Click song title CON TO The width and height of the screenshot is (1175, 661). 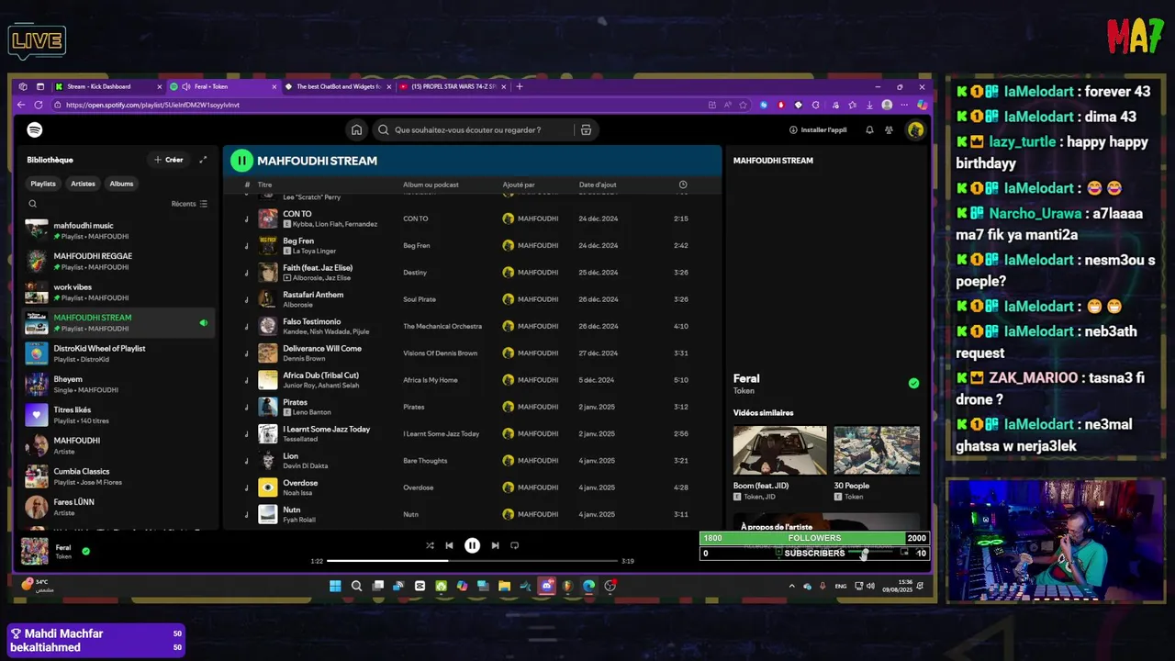297,214
